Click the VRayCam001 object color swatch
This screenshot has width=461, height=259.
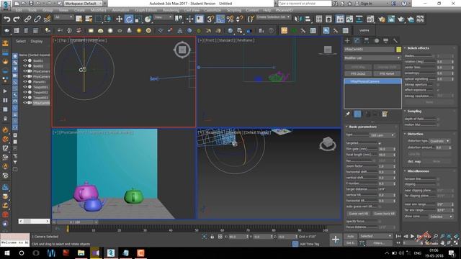click(x=398, y=50)
